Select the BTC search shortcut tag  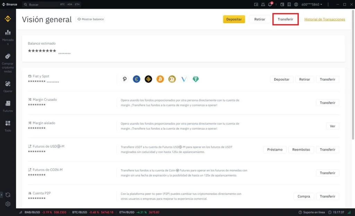(x=62, y=4)
